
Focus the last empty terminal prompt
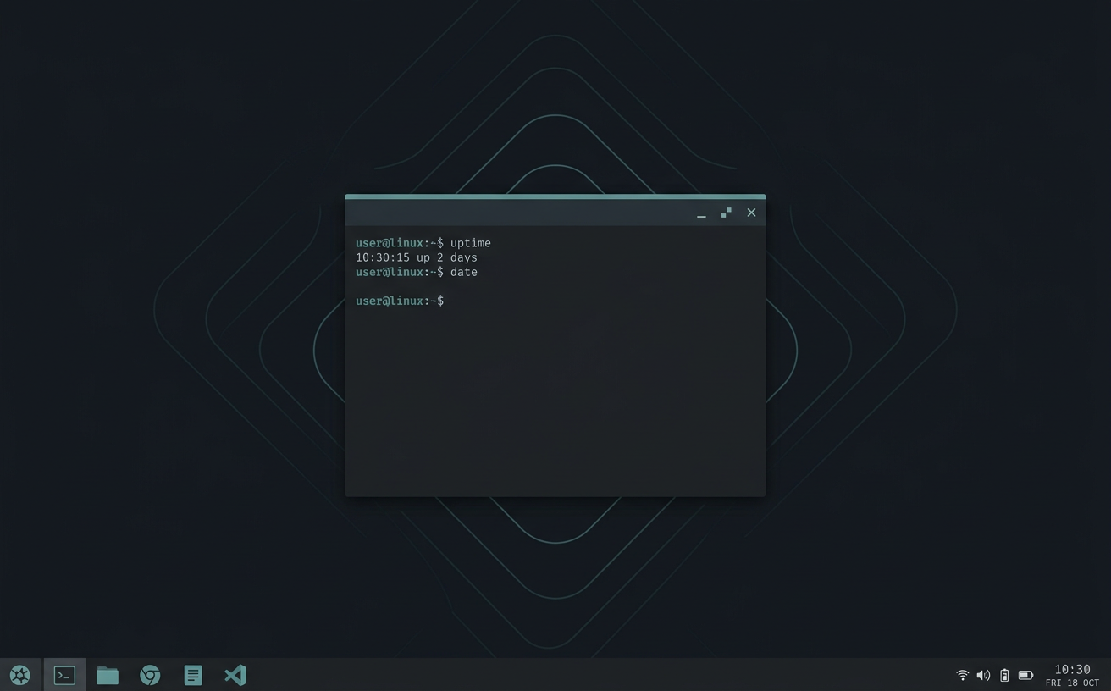click(400, 301)
